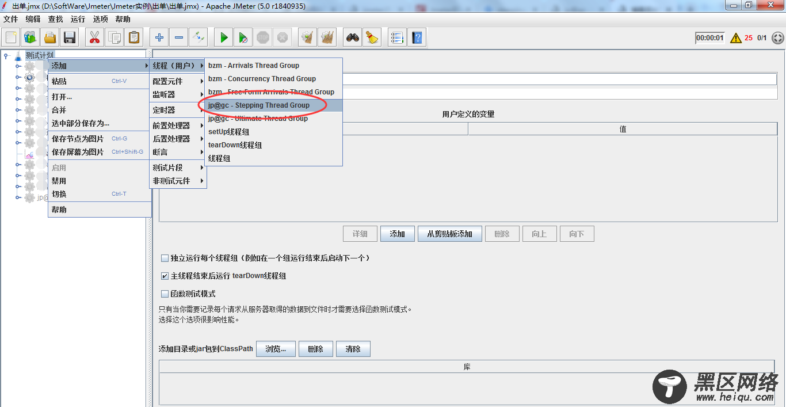
Task: Click 添加 button below the variables table
Action: [398, 234]
